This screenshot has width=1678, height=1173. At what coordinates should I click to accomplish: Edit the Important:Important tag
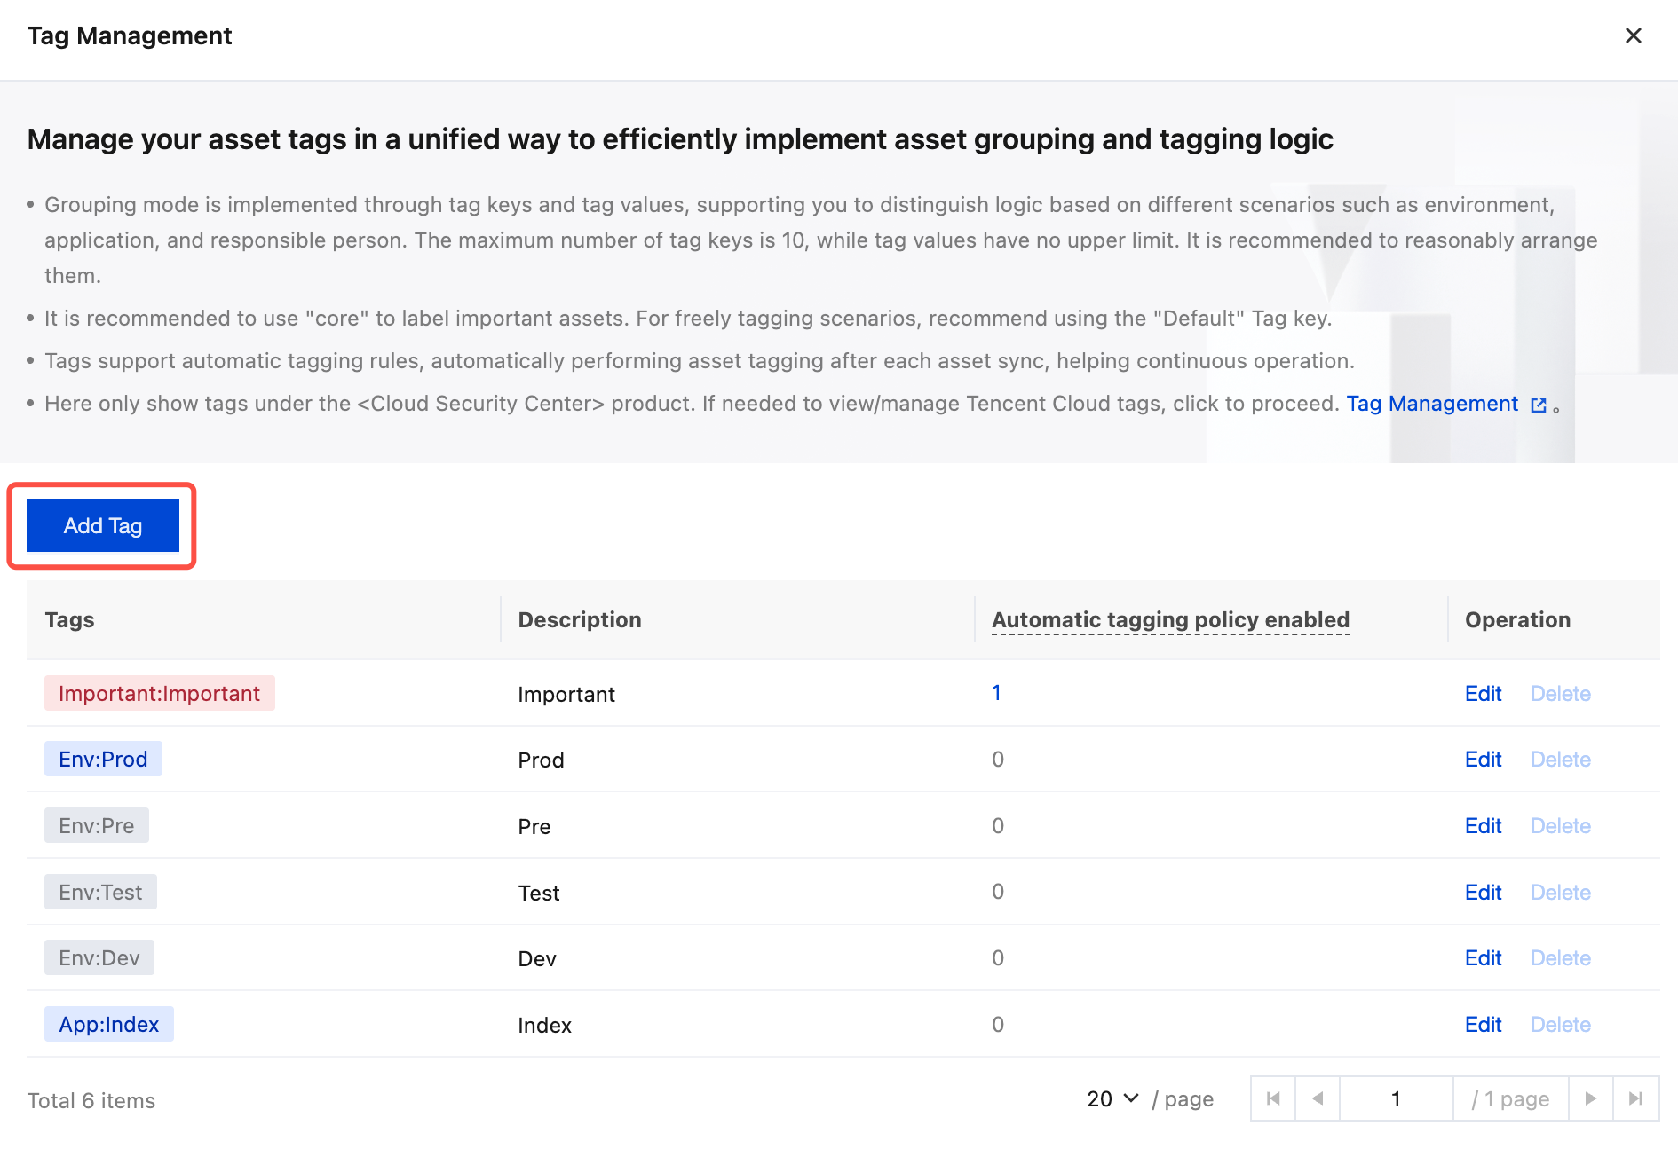[1483, 694]
